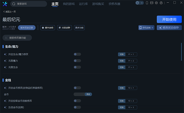184x113 pixels.
Task: Enable 无限魔力 switch
Action: [77, 61]
